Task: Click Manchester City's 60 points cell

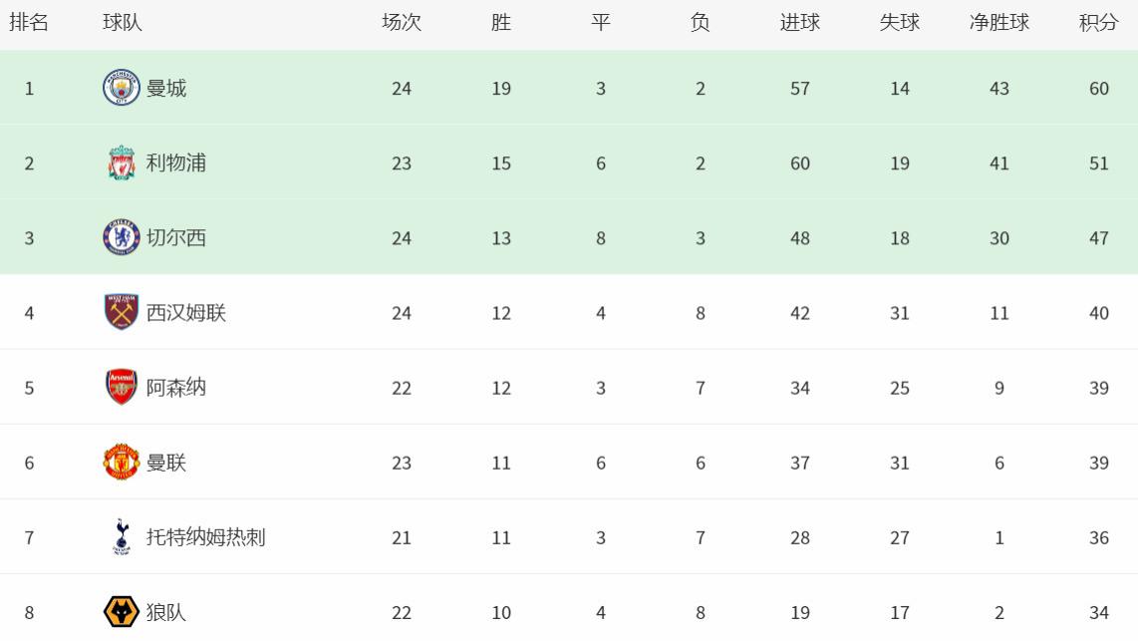Action: click(x=1099, y=89)
